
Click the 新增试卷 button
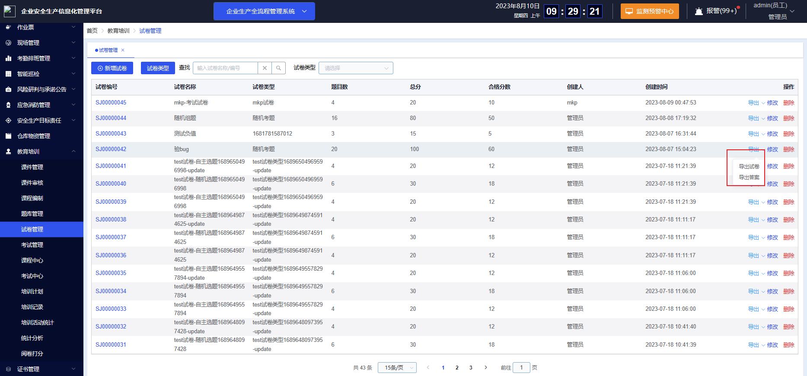(112, 68)
